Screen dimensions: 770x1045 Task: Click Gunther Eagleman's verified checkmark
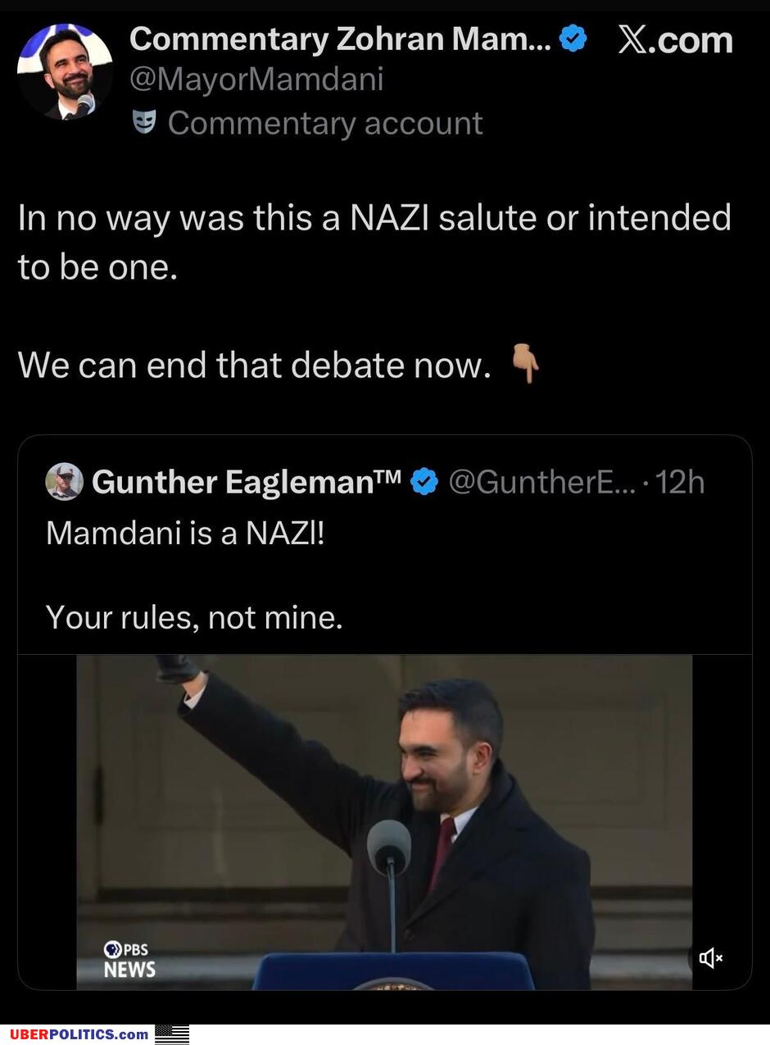(423, 482)
